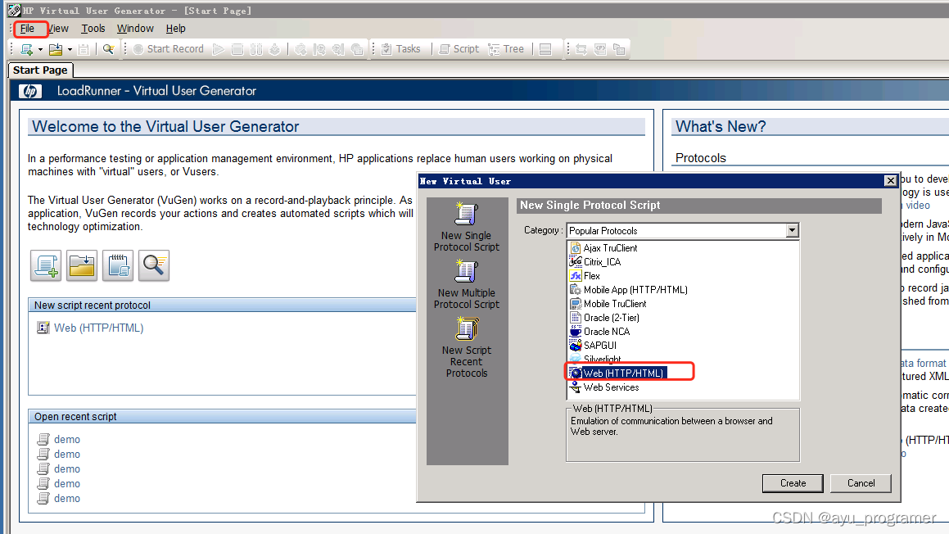The height and width of the screenshot is (534, 949).
Task: Click the Cancel button in dialog
Action: (861, 483)
